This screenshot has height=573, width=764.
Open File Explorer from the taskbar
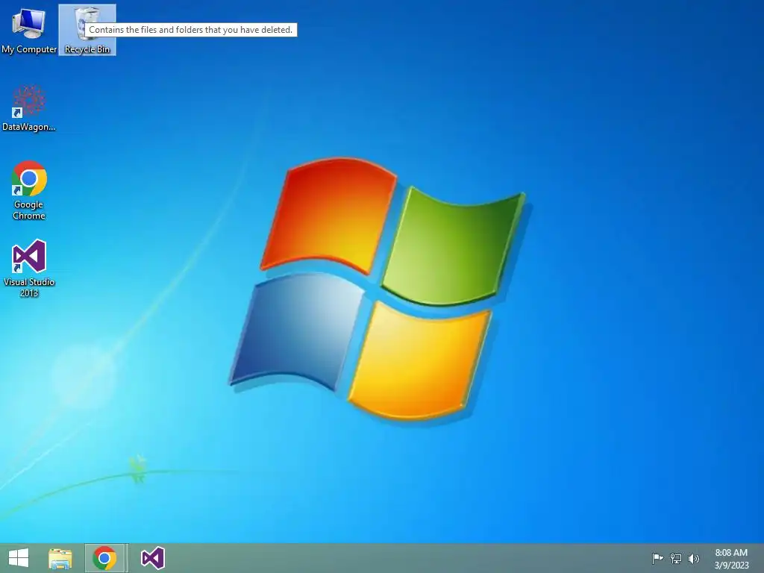[60, 558]
